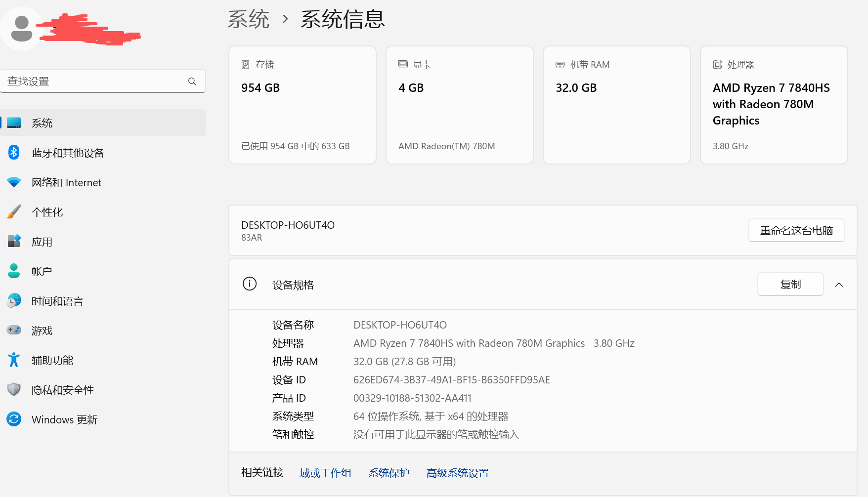Click the Wi-Fi network icon in the sidebar
Viewport: 868px width, 497px height.
click(x=14, y=182)
